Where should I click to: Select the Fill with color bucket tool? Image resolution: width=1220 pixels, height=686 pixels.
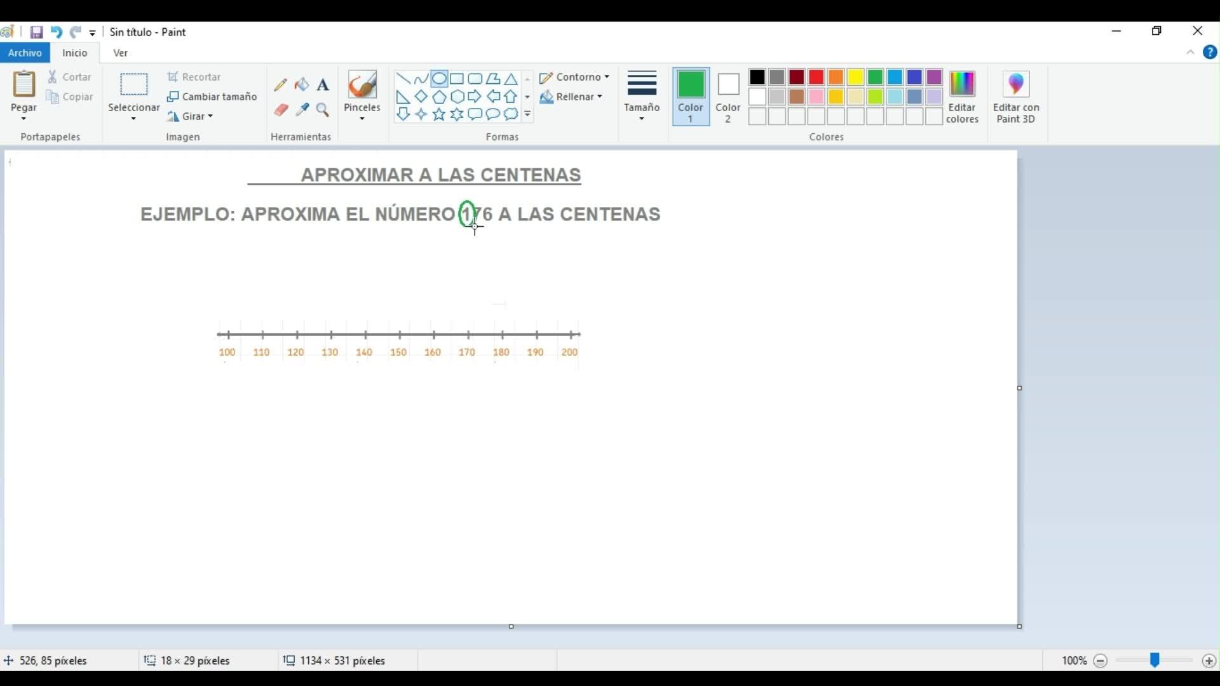pos(302,84)
